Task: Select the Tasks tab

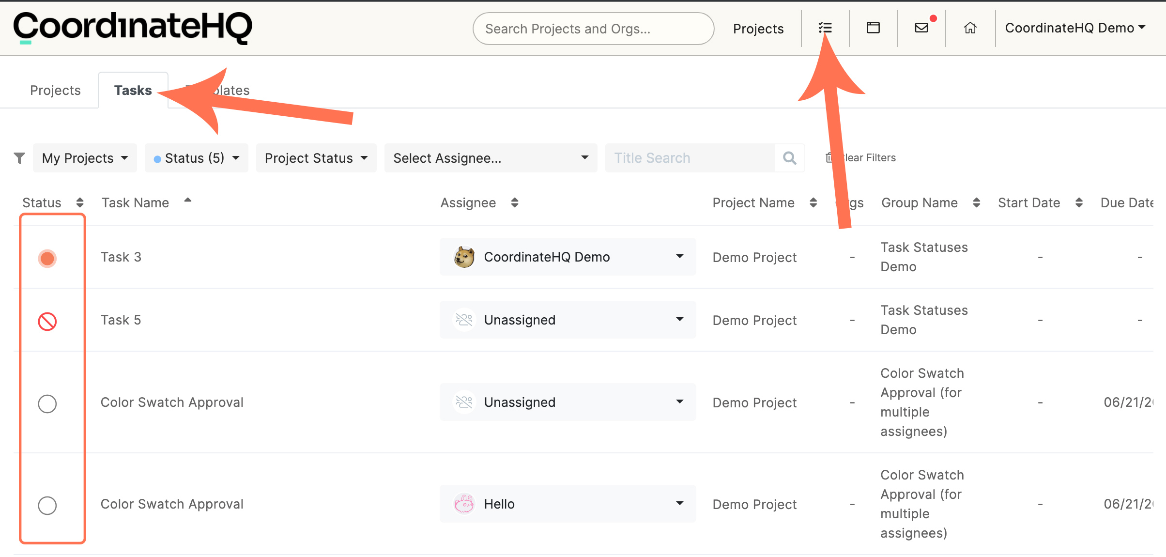Action: point(133,91)
